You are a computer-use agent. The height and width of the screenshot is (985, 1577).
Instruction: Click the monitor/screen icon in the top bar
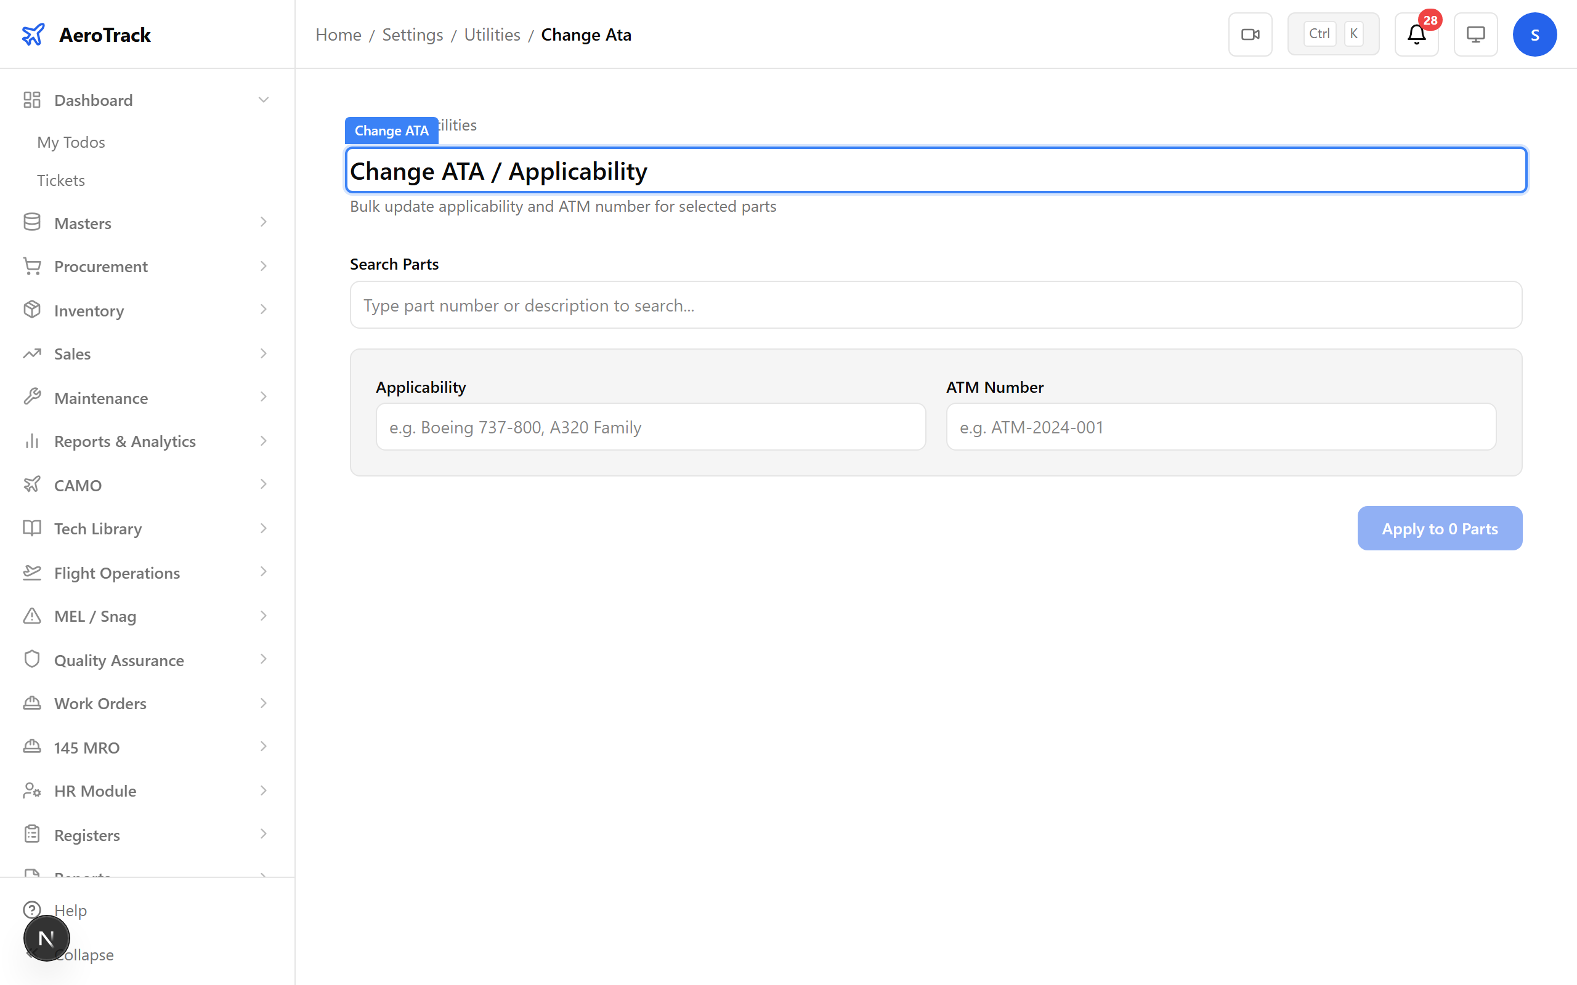point(1475,34)
